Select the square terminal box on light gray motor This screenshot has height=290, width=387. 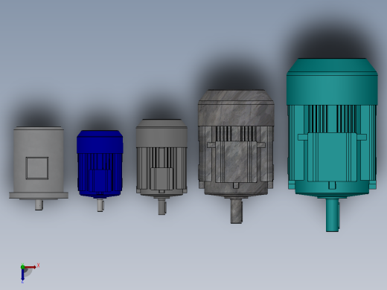click(37, 168)
